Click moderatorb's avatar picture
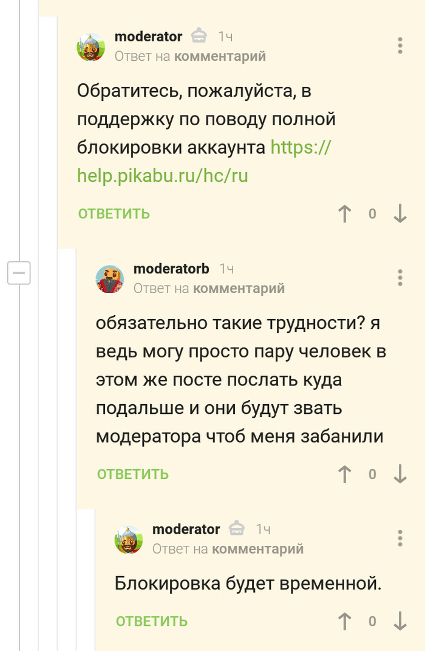This screenshot has width=425, height=651. point(110,279)
